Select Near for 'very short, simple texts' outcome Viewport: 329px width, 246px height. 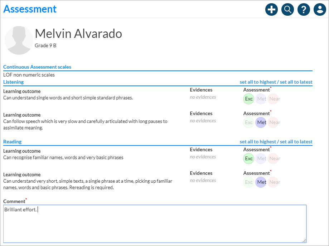[x=274, y=182]
